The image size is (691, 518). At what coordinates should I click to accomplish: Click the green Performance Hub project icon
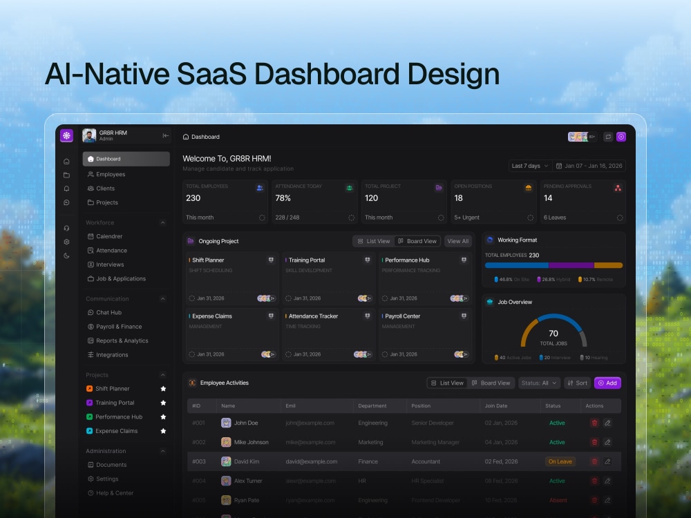pyautogui.click(x=89, y=416)
